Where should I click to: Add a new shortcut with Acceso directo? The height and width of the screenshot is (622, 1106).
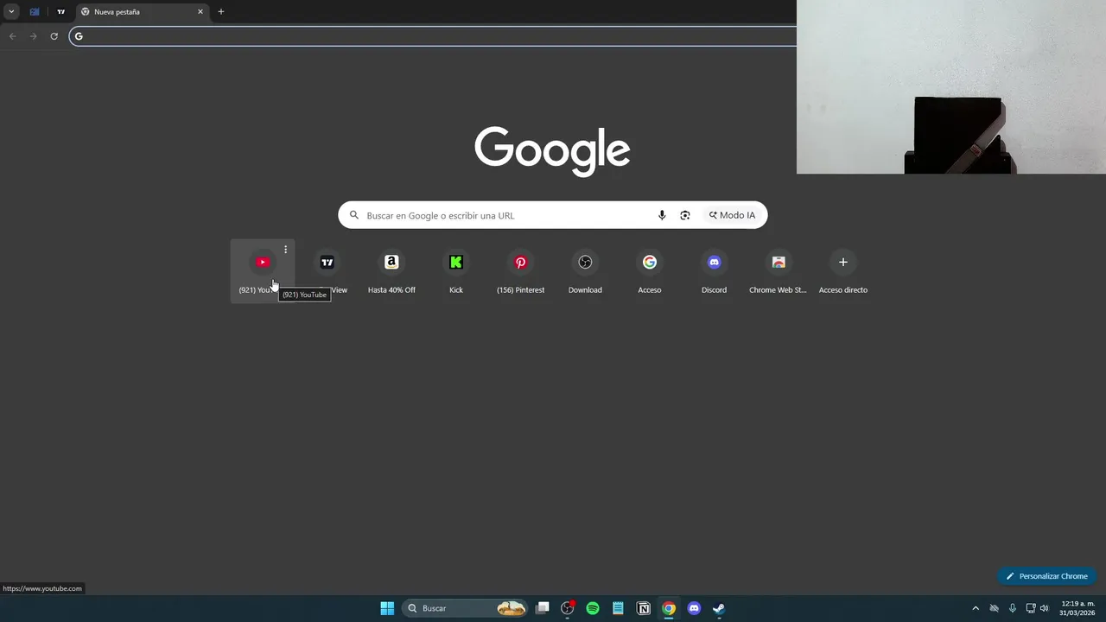pyautogui.click(x=843, y=270)
